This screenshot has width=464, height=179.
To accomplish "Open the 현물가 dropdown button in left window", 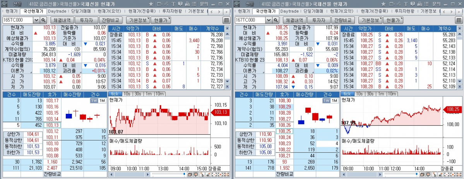I will click(161, 20).
